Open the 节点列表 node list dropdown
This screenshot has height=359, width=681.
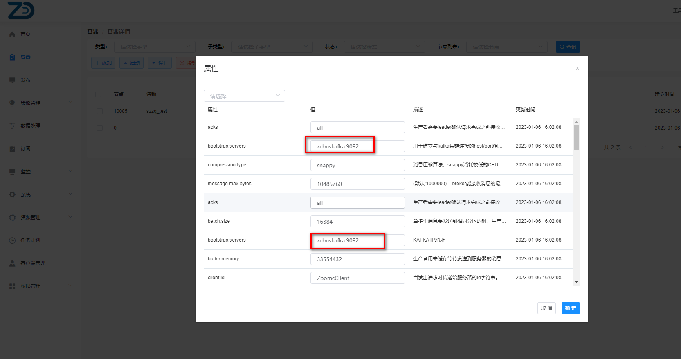507,47
